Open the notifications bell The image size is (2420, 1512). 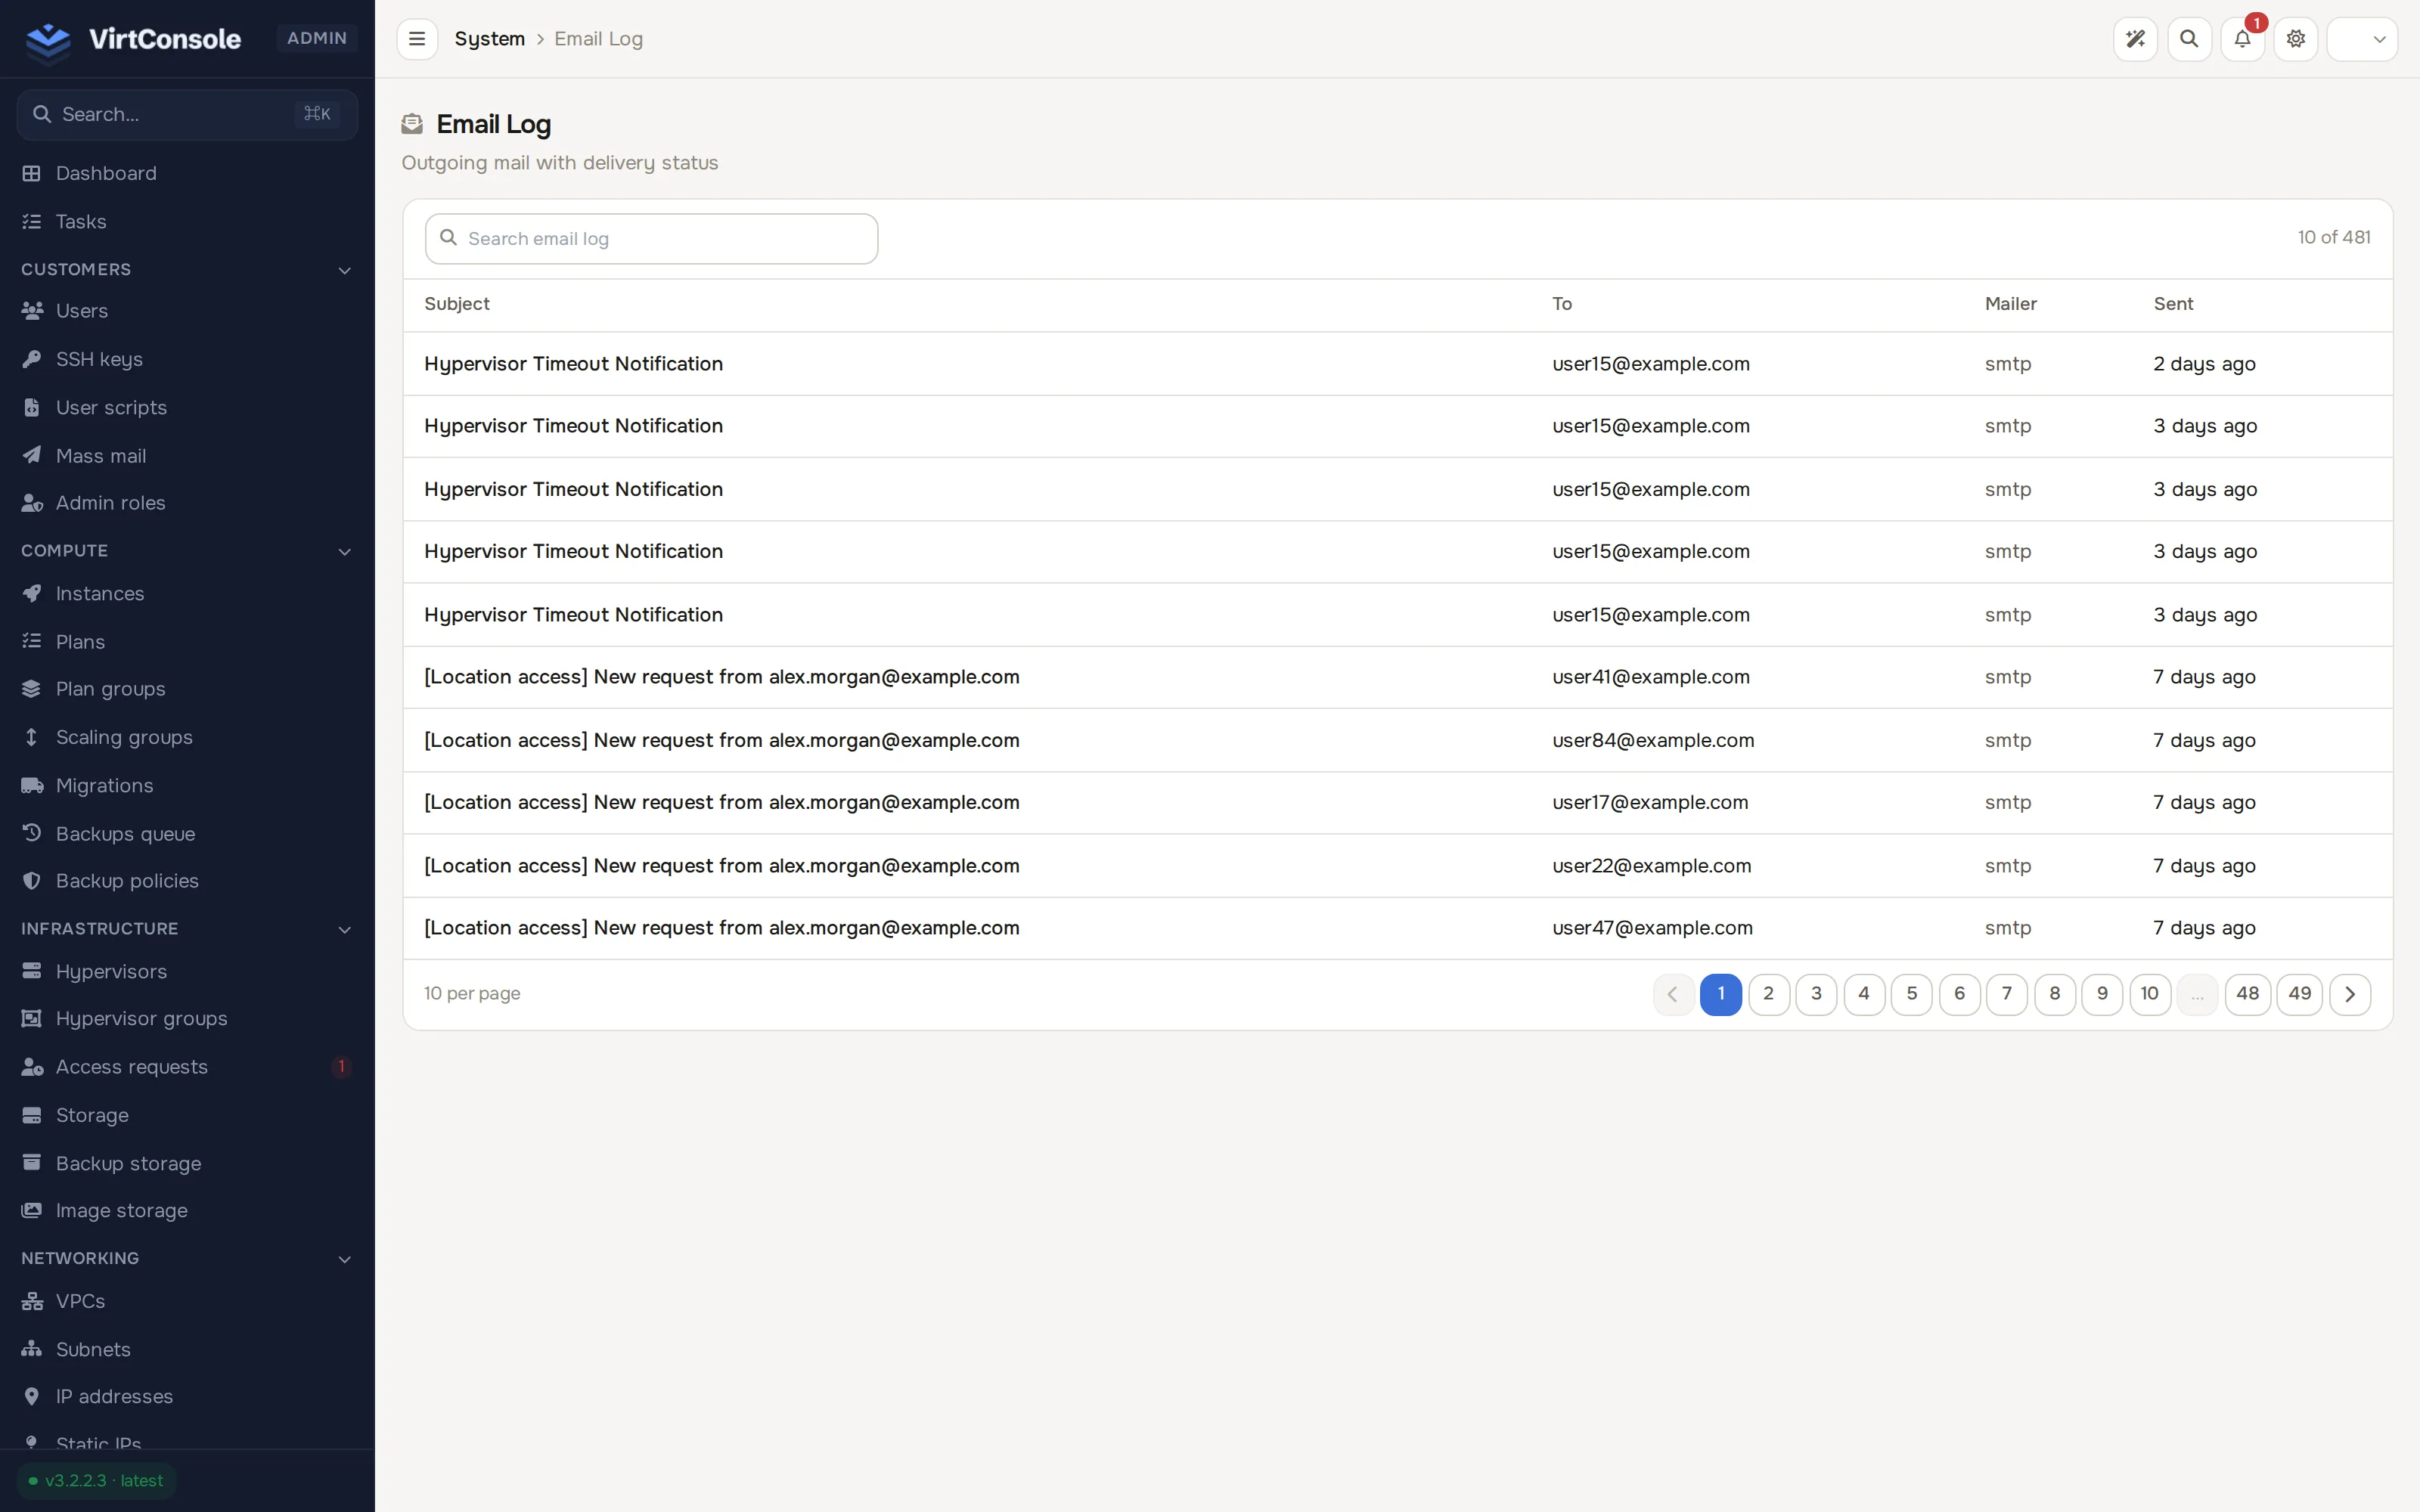tap(2242, 39)
